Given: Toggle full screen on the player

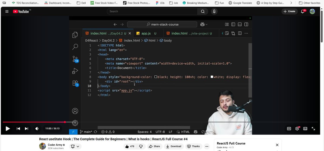Looking at the screenshot, I should click(313, 129).
